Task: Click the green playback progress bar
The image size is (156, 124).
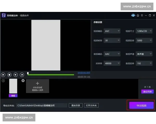Action: [51, 75]
